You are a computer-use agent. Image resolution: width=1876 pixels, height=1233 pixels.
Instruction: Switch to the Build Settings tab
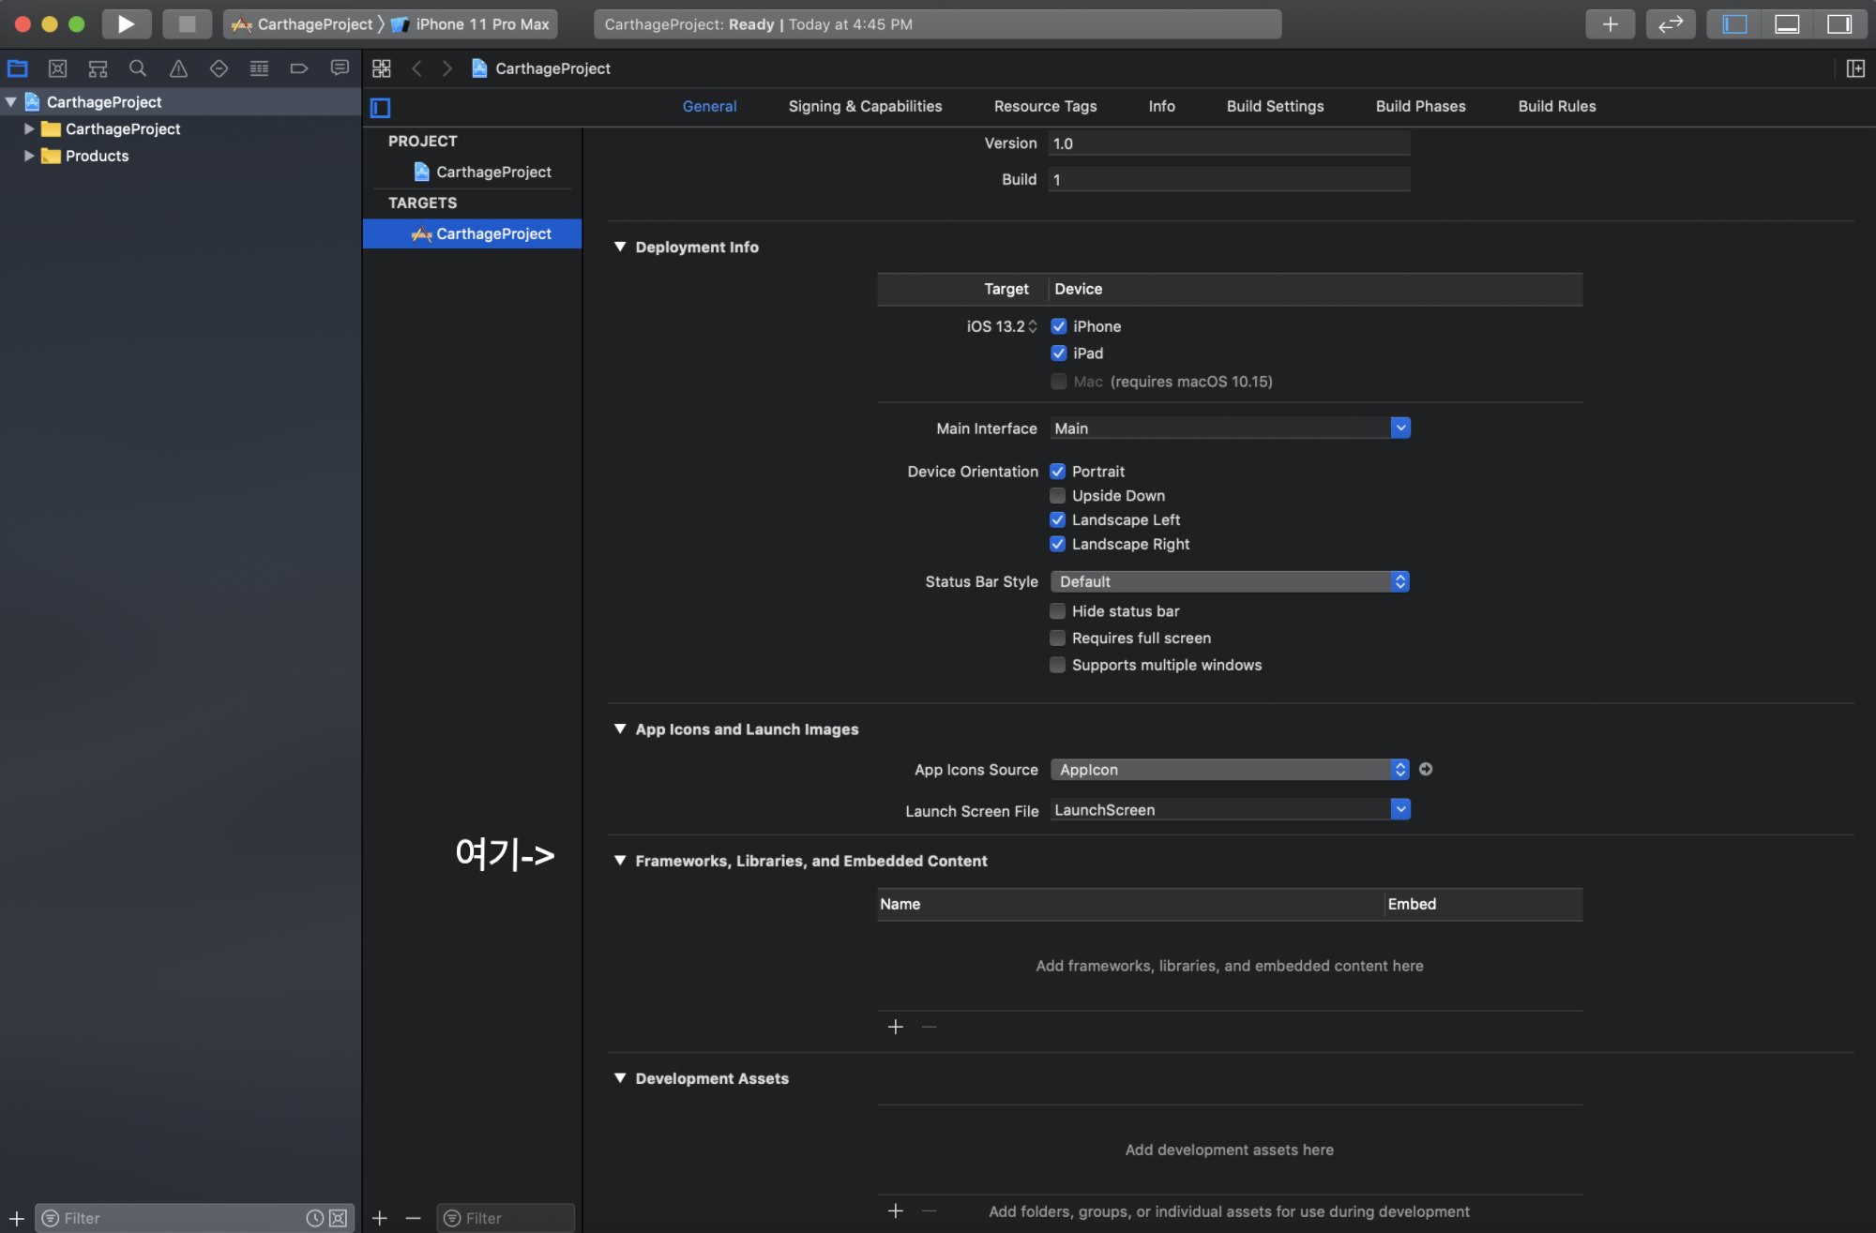(x=1275, y=107)
